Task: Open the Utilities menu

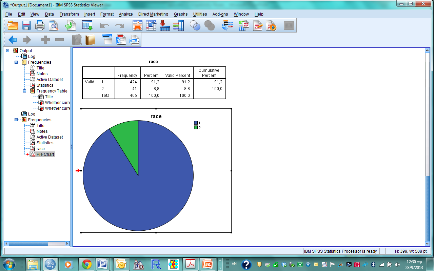Action: pyautogui.click(x=200, y=14)
